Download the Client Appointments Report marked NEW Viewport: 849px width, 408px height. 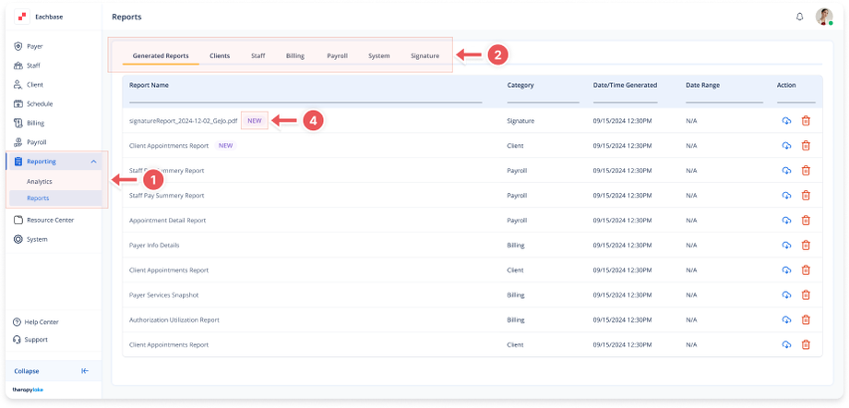786,146
